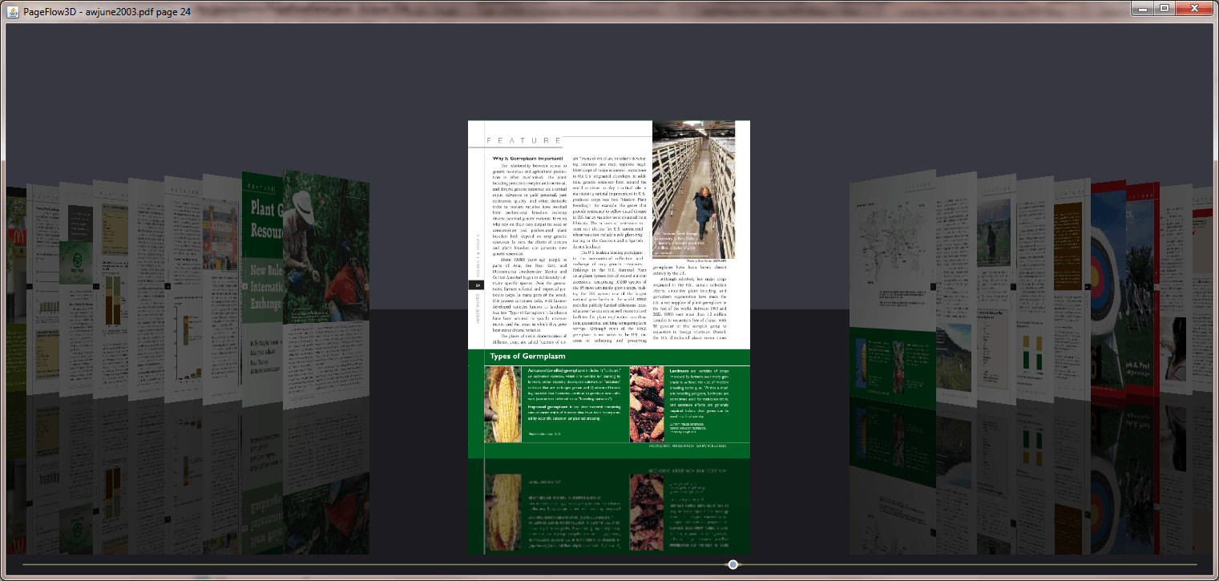The width and height of the screenshot is (1219, 581).
Task: Click the Types of Germplasm heading
Action: click(527, 356)
